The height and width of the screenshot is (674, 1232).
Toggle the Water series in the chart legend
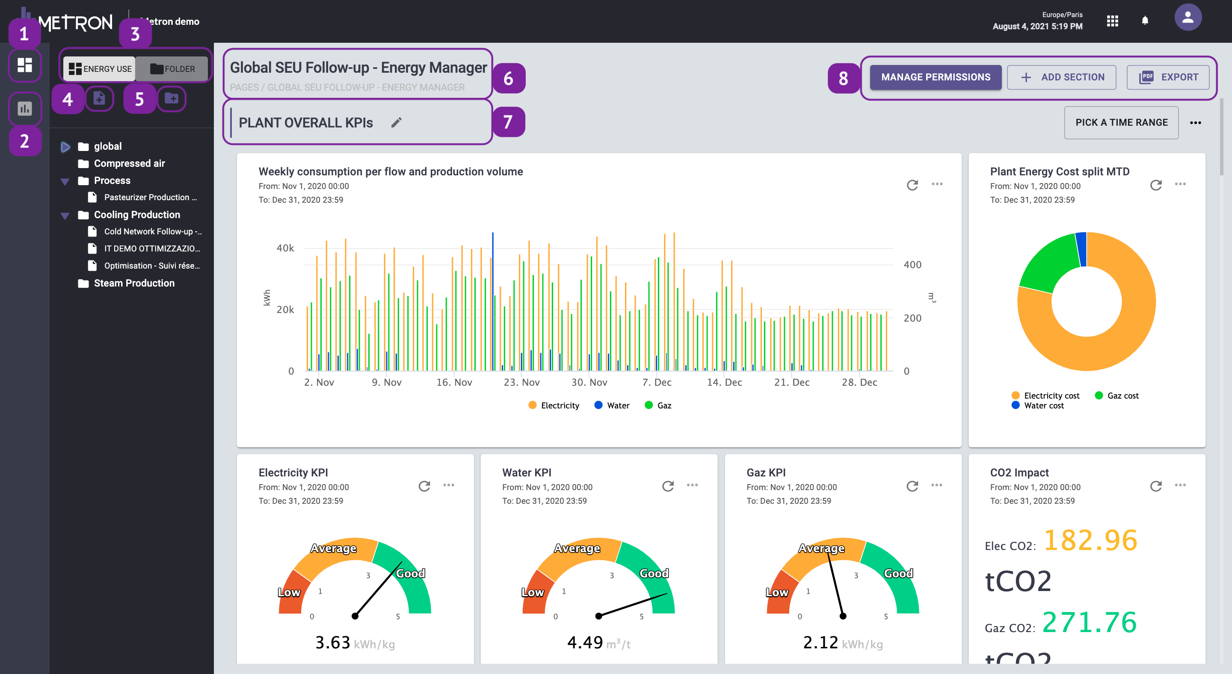pyautogui.click(x=612, y=405)
